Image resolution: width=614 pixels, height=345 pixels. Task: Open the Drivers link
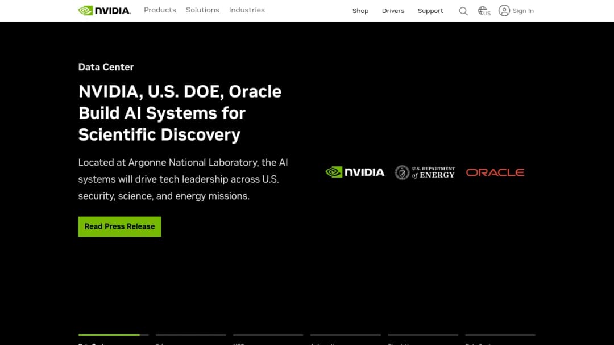[x=393, y=11]
